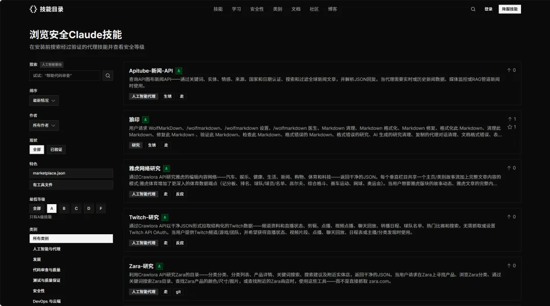Select the 全部 status filter
The height and width of the screenshot is (306, 550).
tap(37, 150)
